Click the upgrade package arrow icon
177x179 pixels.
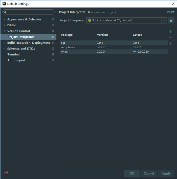coord(171,43)
